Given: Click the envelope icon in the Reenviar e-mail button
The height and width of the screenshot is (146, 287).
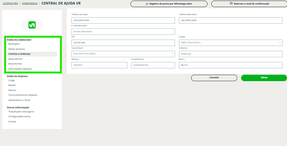Looking at the screenshot, I should [231, 3].
